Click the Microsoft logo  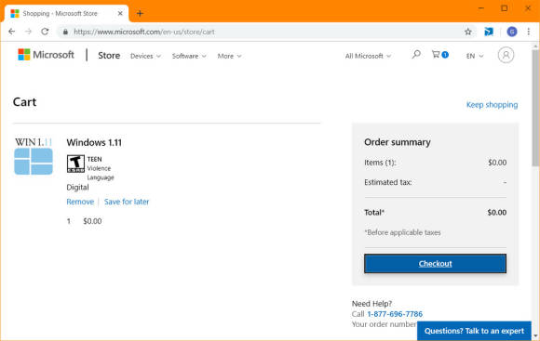pyautogui.click(x=46, y=55)
